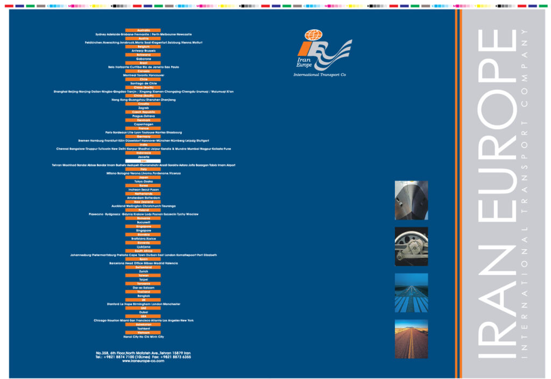
Task: Select the large vertical "IRAN EUROPE" title
Action: click(497, 194)
